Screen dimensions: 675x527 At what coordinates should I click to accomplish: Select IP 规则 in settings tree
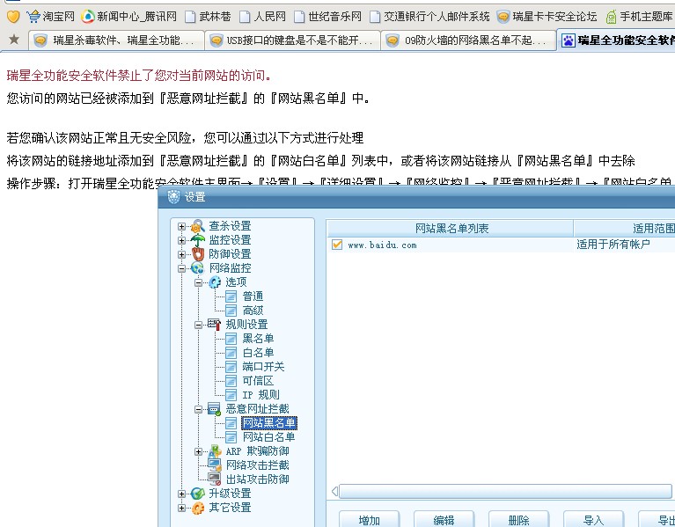tap(260, 395)
